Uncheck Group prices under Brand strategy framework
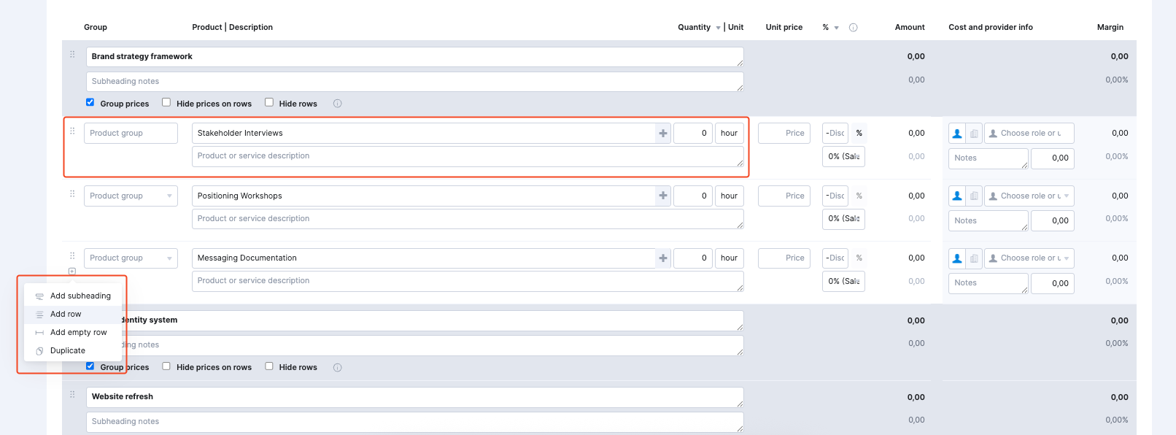This screenshot has width=1176, height=435. click(x=90, y=103)
